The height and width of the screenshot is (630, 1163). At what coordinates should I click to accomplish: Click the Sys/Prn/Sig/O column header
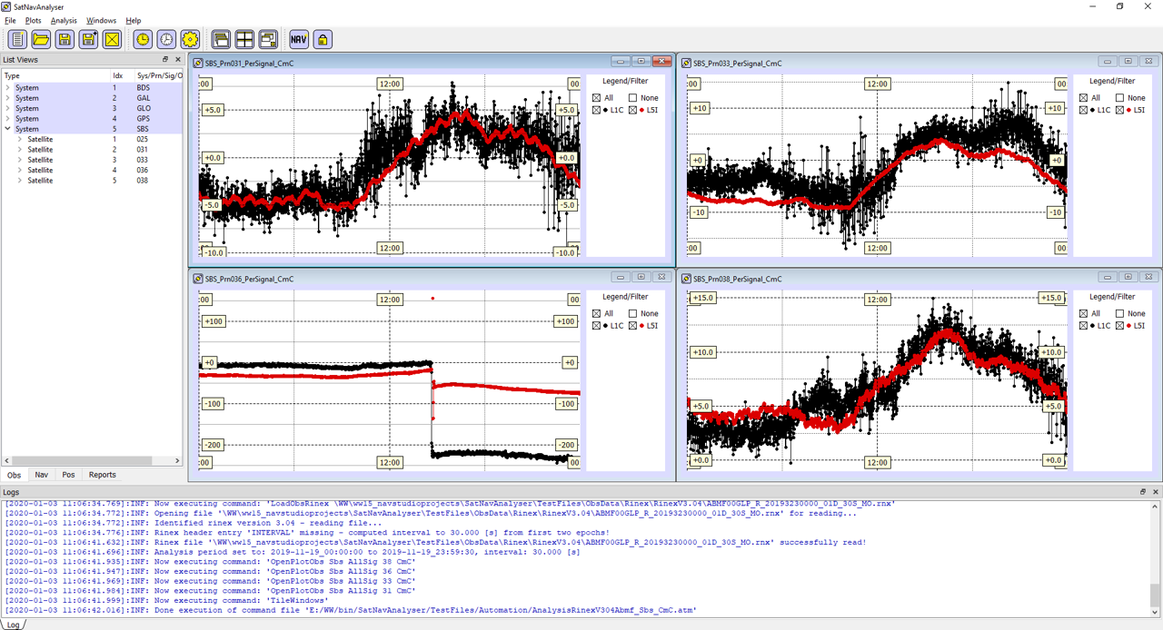click(158, 75)
